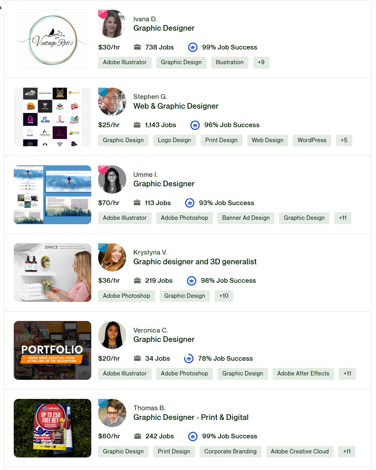Open Veronica C.'s profile photo
The width and height of the screenshot is (376, 470).
click(x=112, y=335)
